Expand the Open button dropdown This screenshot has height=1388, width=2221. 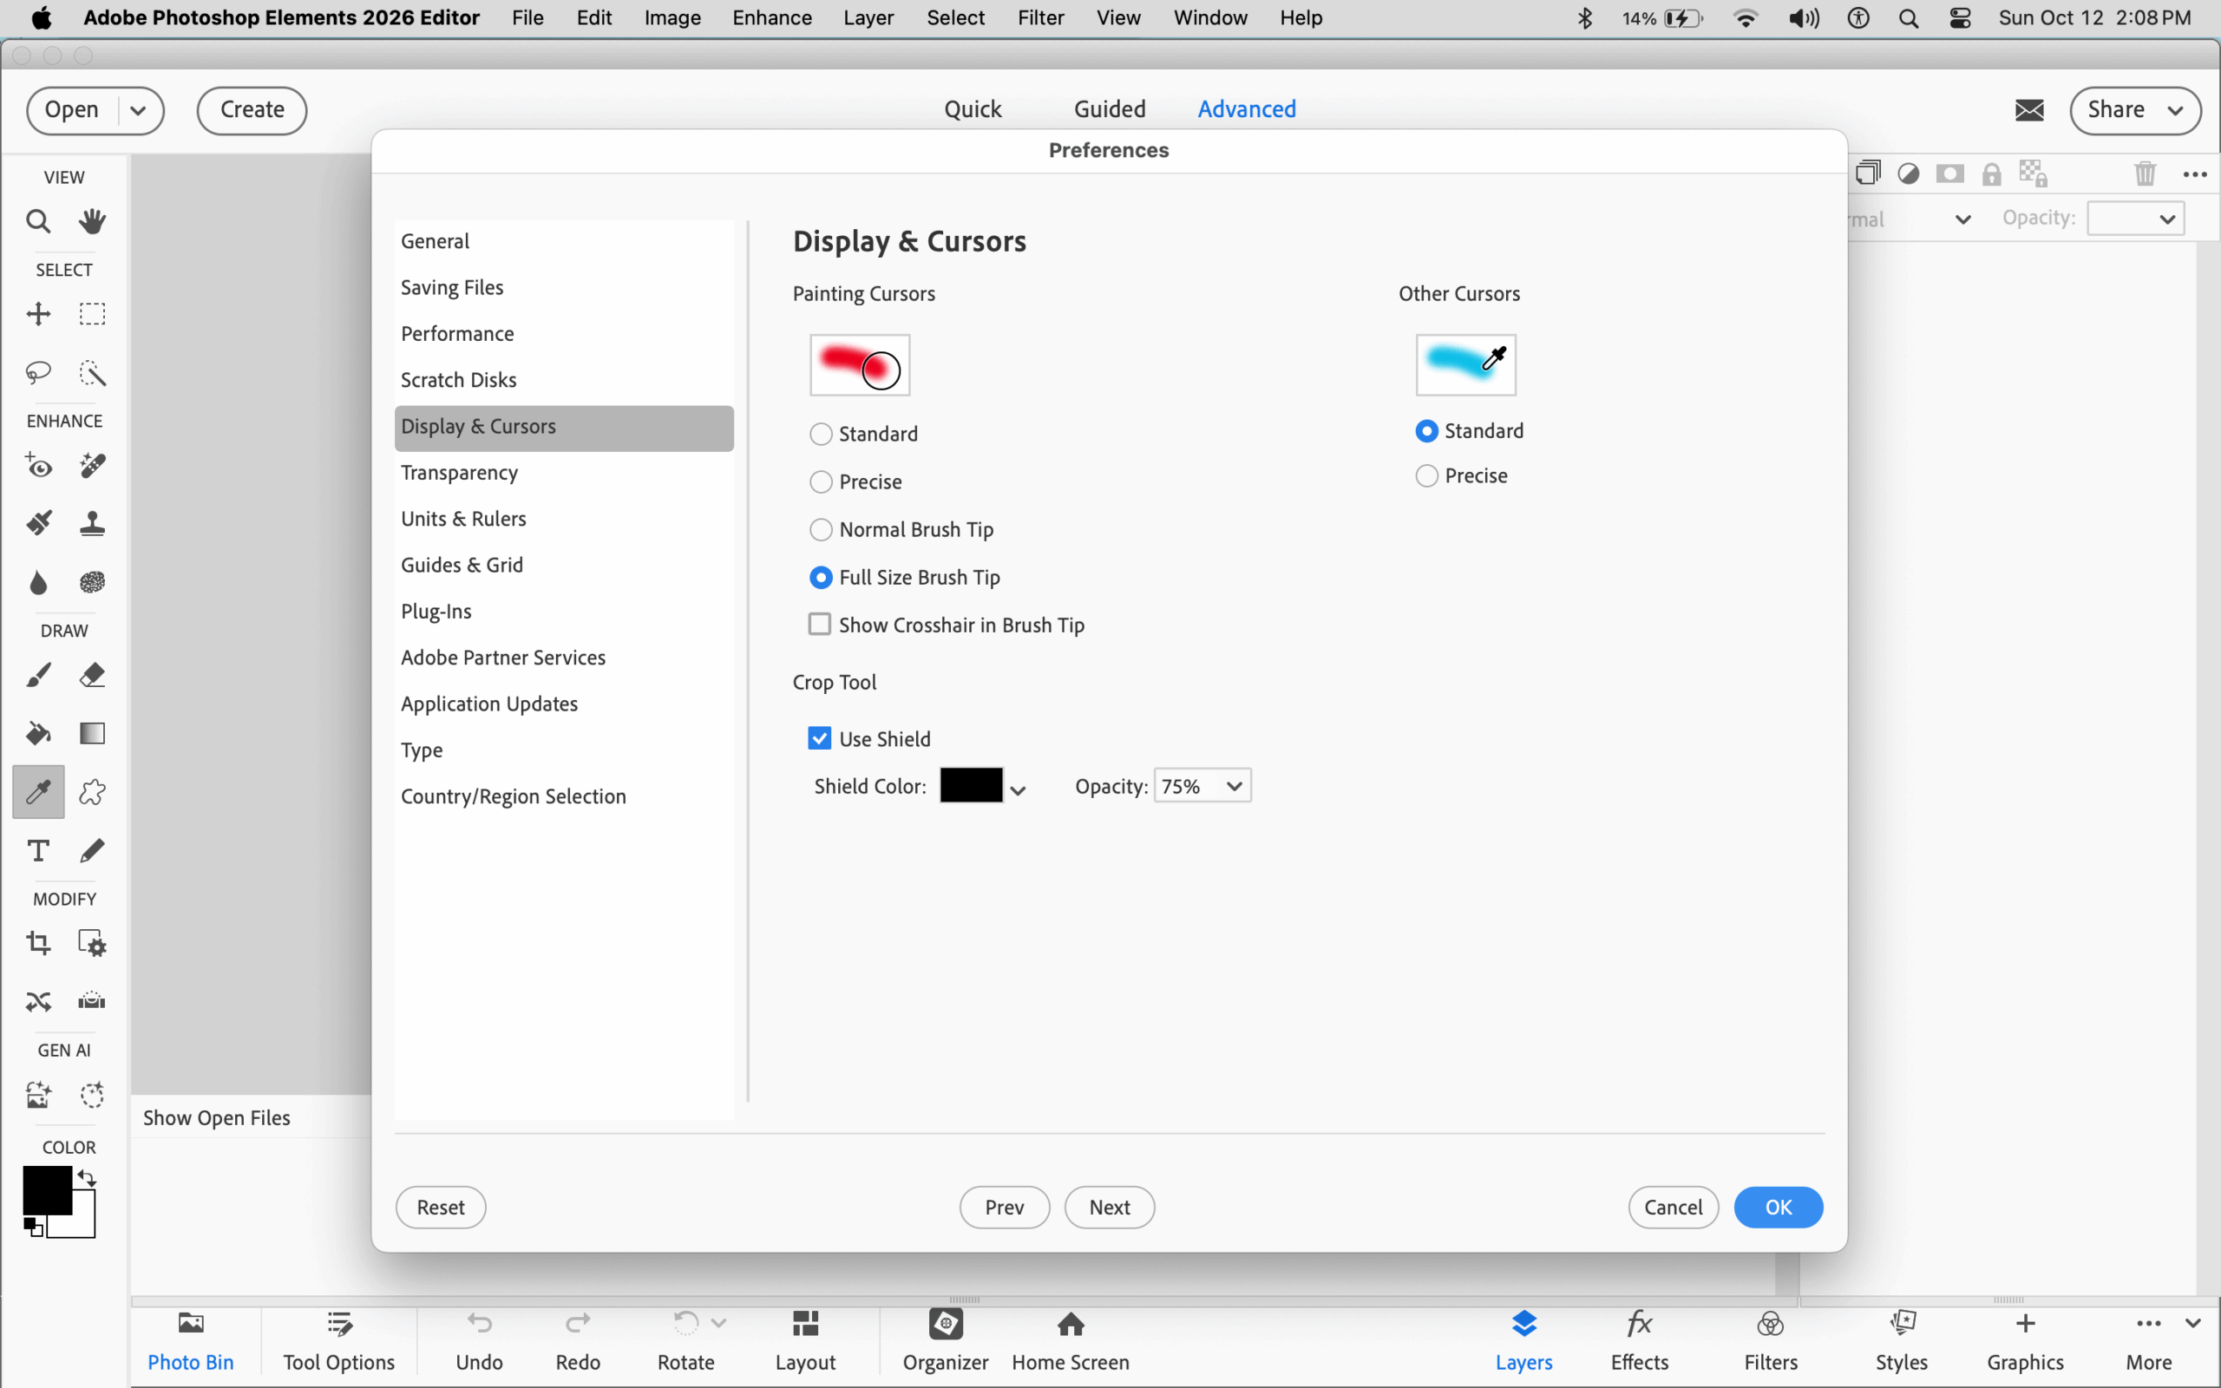point(139,110)
